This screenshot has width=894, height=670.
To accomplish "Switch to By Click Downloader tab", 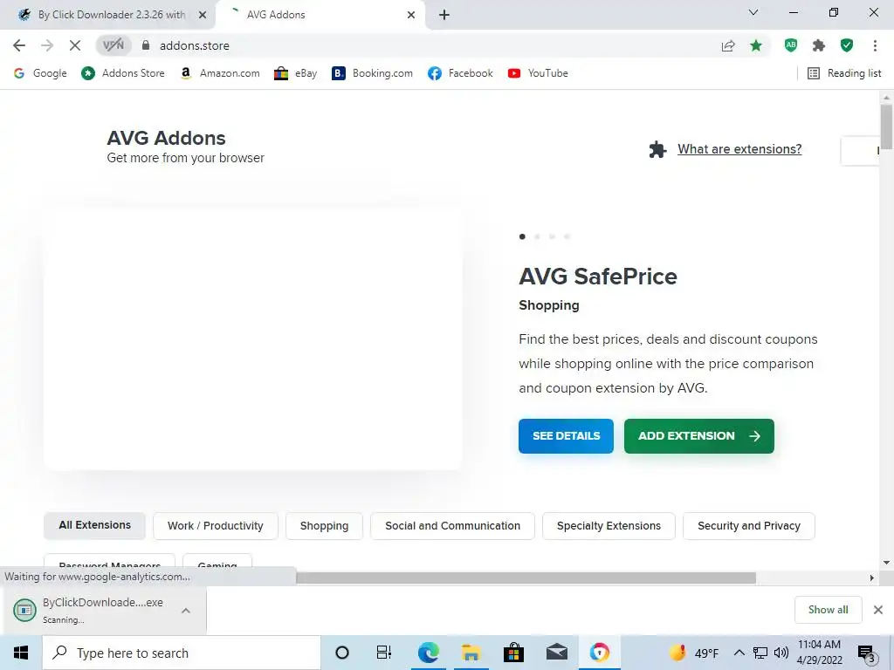I will pos(108,15).
